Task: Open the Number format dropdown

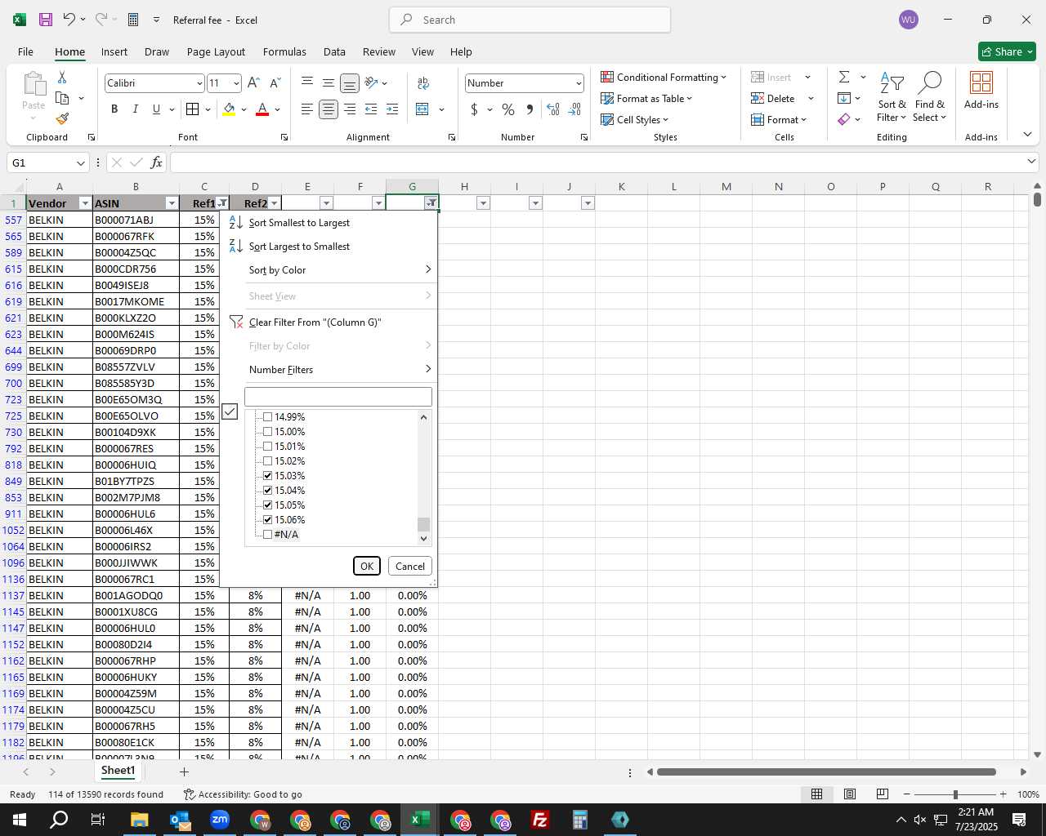Action: click(579, 83)
